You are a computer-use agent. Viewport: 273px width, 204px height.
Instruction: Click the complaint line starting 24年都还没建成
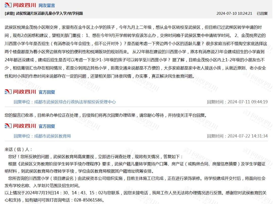(135, 60)
